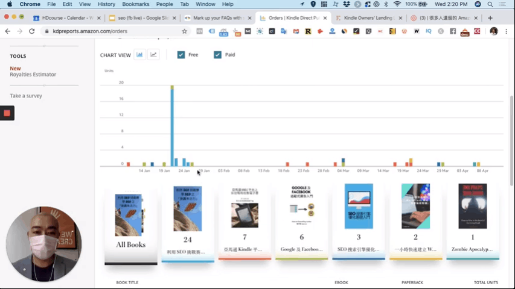Stop the screen recording

click(7, 113)
